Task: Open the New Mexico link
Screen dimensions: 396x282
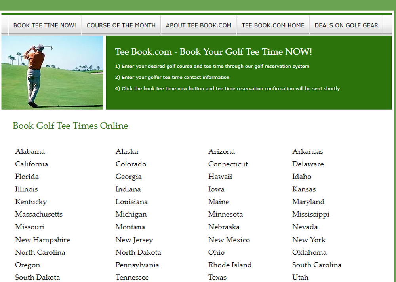Action: point(229,240)
